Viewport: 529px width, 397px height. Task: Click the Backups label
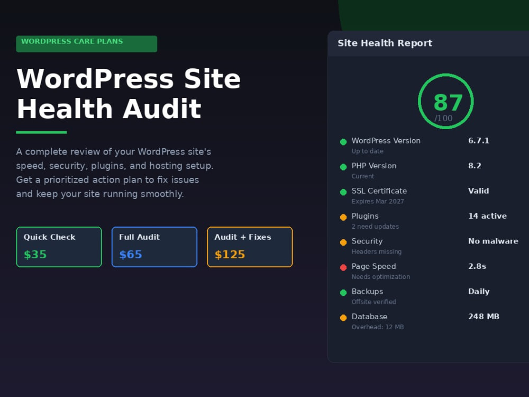pos(368,291)
